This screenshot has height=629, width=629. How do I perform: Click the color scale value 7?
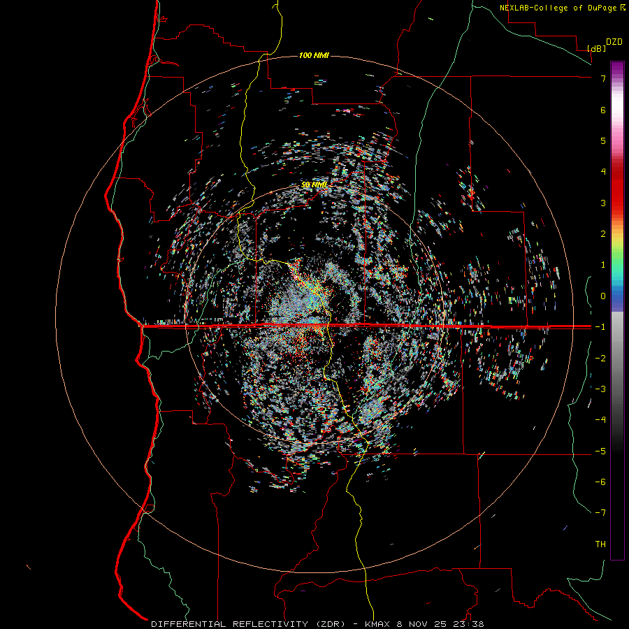(603, 78)
